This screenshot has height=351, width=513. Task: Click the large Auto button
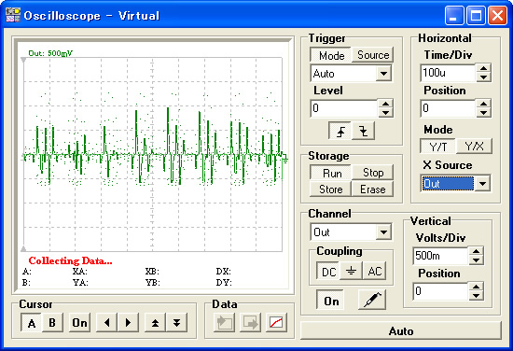pyautogui.click(x=401, y=331)
